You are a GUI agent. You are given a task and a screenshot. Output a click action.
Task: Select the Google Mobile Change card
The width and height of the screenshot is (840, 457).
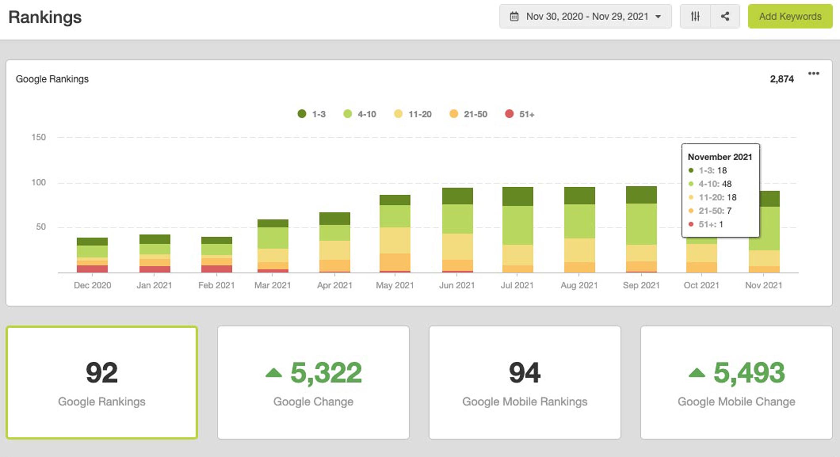pyautogui.click(x=736, y=382)
